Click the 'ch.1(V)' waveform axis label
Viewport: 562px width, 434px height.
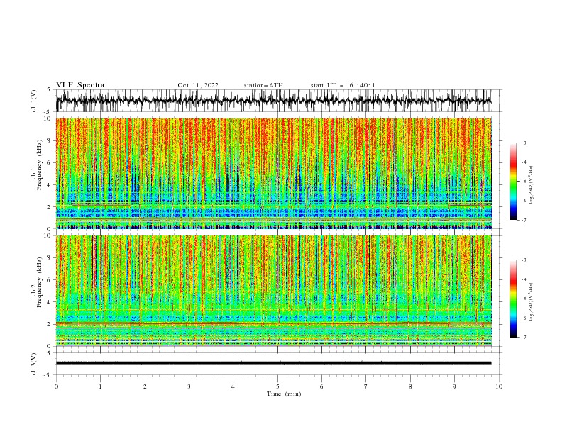click(34, 101)
